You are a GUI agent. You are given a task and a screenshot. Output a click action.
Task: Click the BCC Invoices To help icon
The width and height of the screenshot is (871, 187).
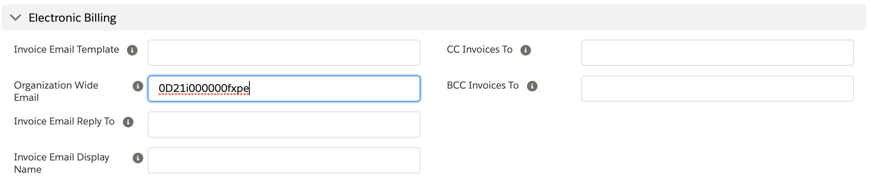click(x=532, y=86)
